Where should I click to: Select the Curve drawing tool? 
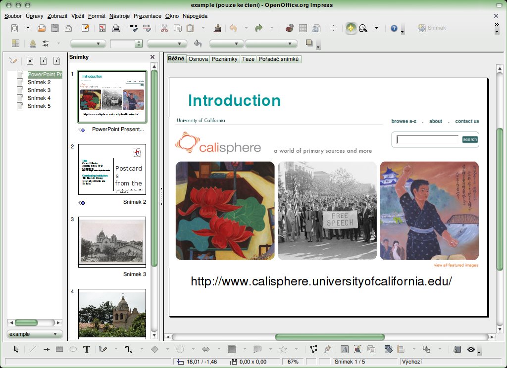click(x=103, y=349)
